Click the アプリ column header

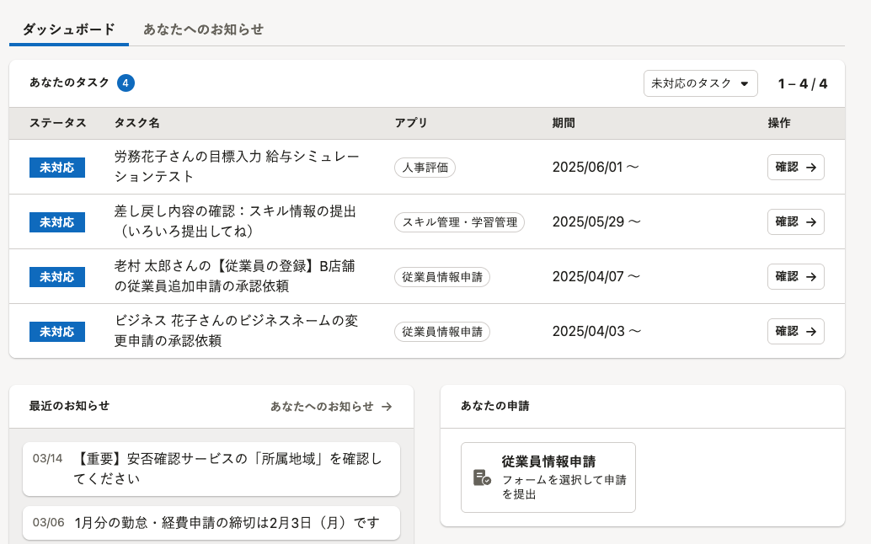tap(411, 123)
